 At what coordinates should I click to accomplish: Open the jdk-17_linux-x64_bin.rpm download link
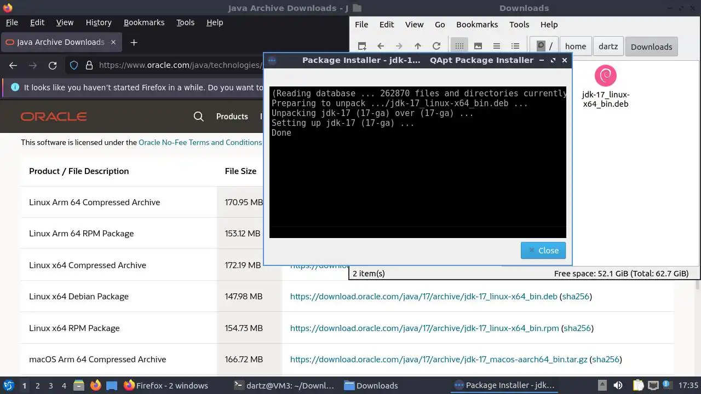(x=424, y=328)
